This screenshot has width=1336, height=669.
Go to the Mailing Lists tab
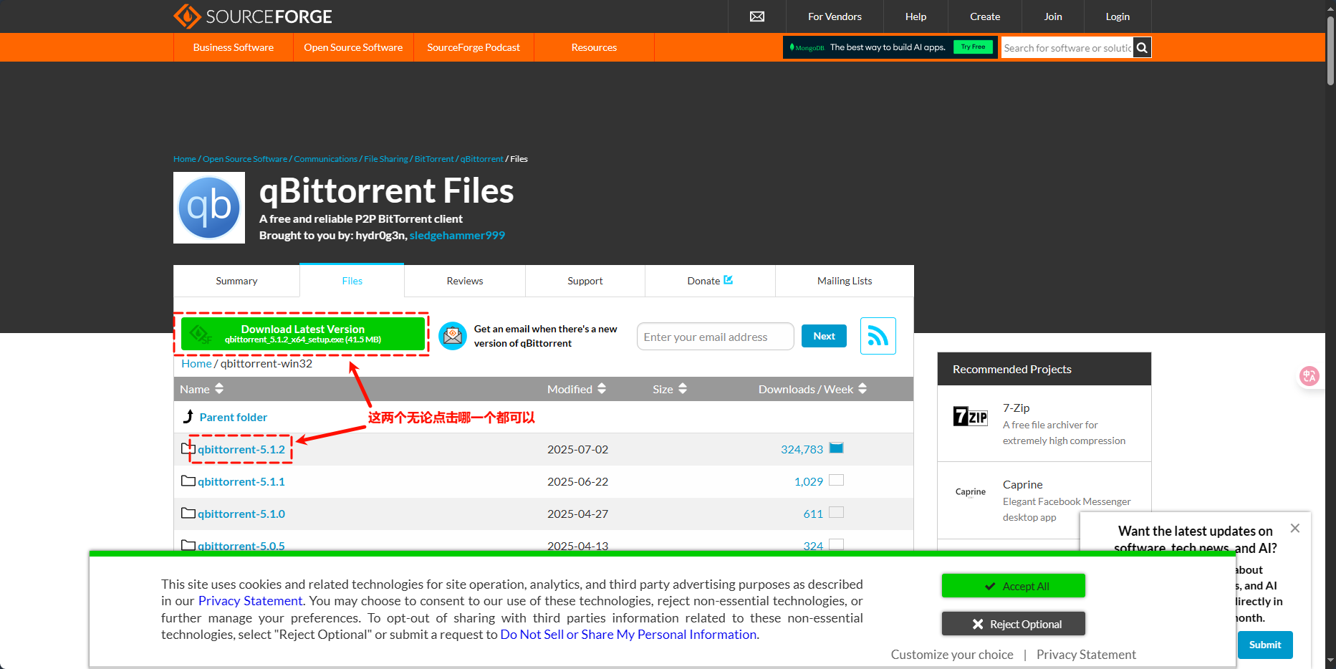[845, 281]
